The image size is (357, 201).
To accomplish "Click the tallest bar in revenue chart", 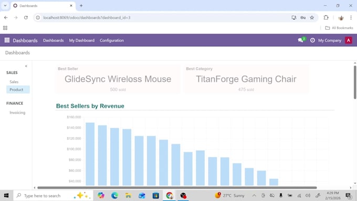I will click(90, 154).
